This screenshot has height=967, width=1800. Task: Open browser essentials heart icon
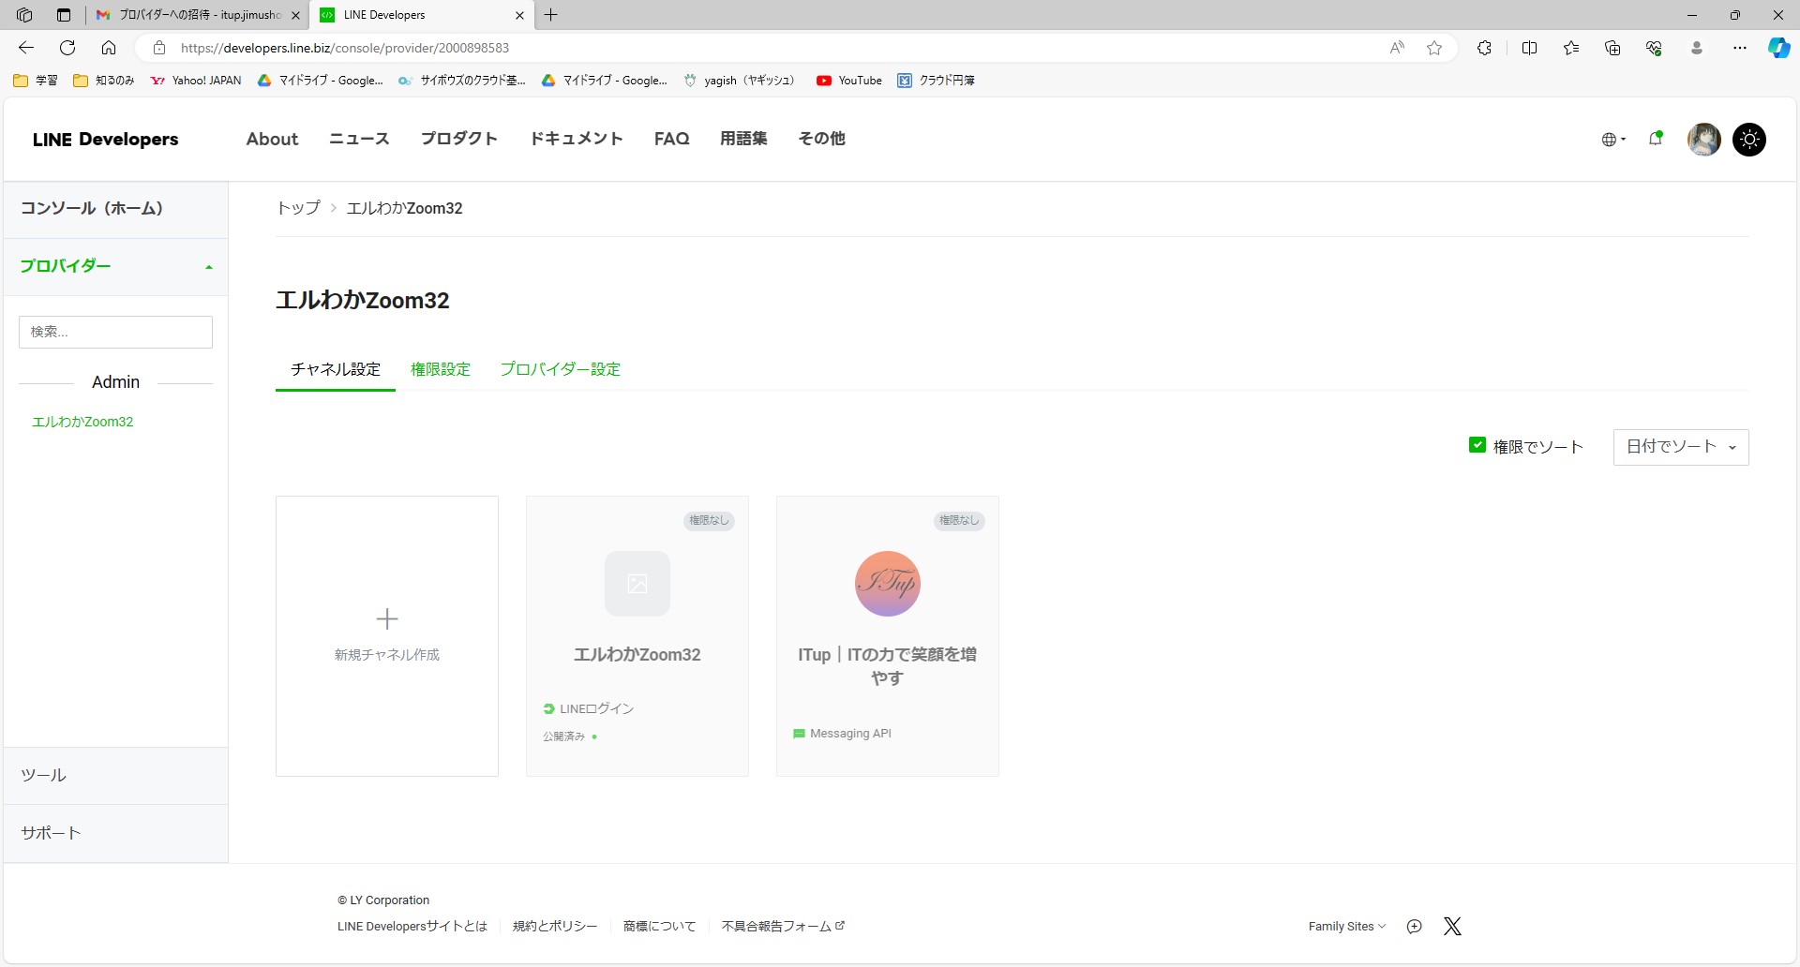coord(1654,48)
